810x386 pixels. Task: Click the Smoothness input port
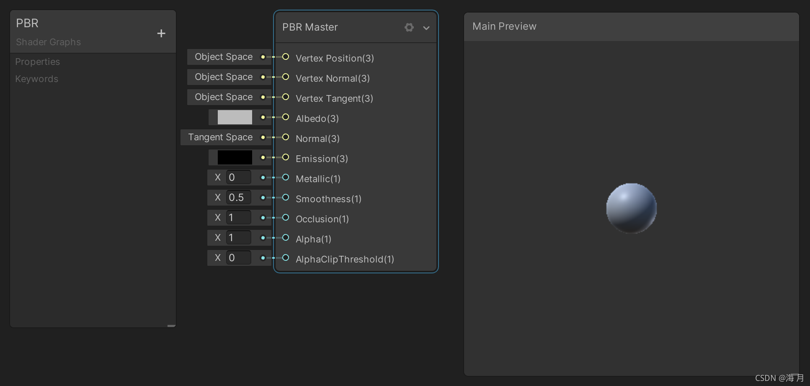(x=286, y=197)
